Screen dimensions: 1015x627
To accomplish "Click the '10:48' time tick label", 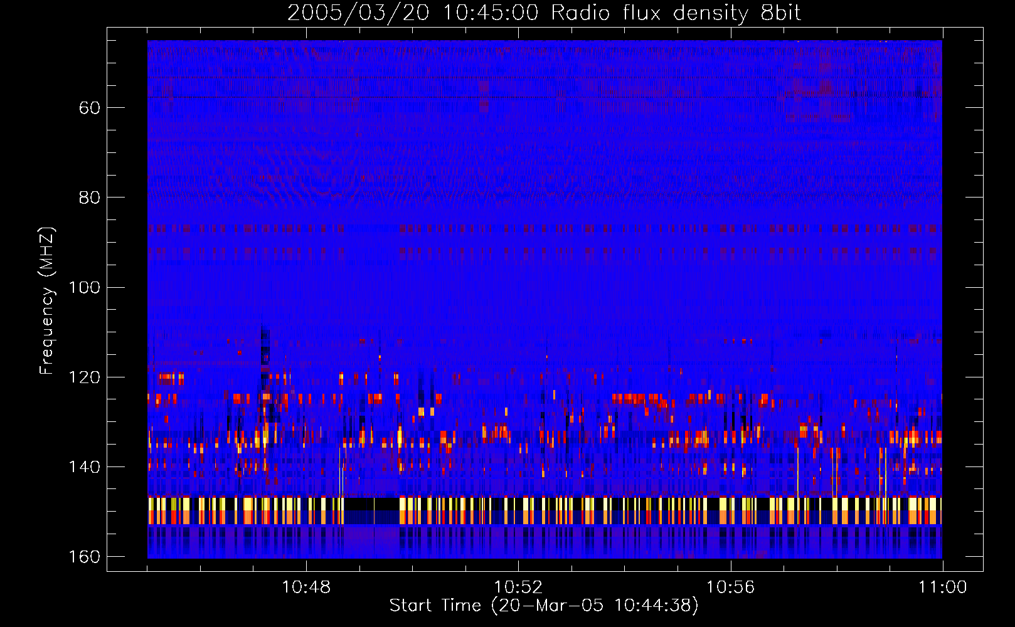I will [306, 587].
